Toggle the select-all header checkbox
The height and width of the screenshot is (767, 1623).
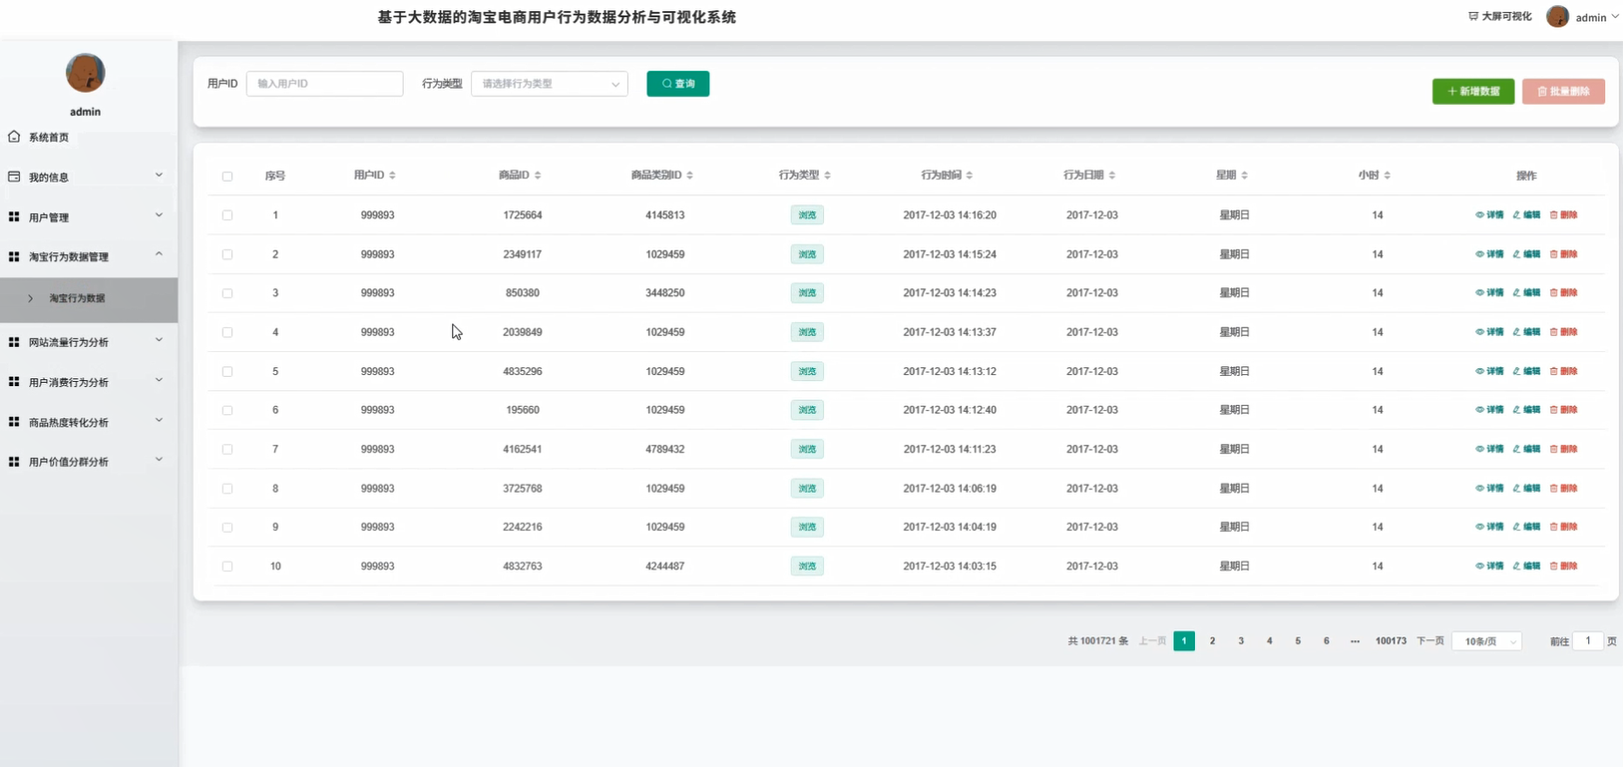pos(227,177)
